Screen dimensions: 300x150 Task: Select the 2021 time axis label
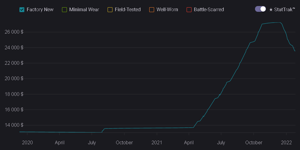(157, 142)
